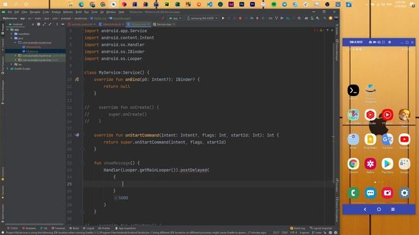Open the Edge browser in the taskbar
The height and width of the screenshot is (235, 419).
coord(81,5)
